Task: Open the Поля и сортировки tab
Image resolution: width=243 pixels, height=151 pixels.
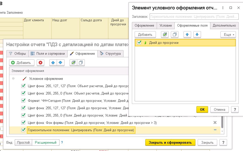Action: [48, 53]
